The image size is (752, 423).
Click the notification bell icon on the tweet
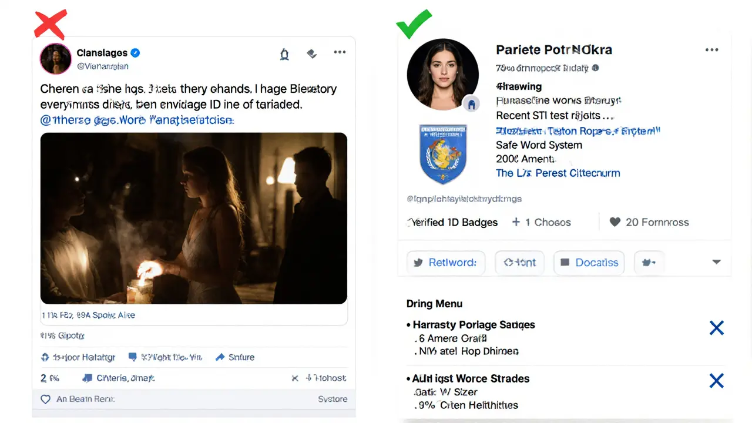(284, 53)
